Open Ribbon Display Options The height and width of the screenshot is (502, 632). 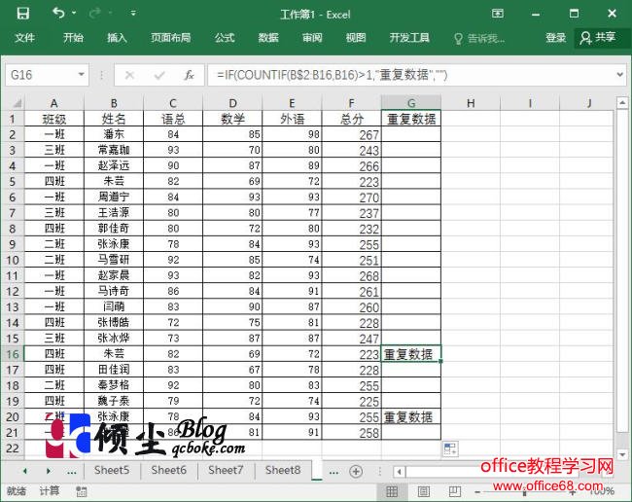tap(498, 14)
